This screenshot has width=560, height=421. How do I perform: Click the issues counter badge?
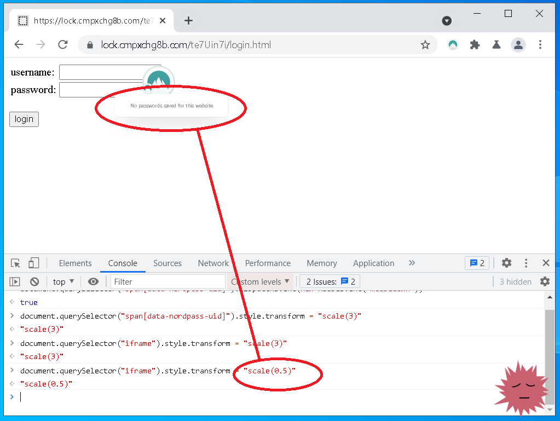(x=477, y=263)
